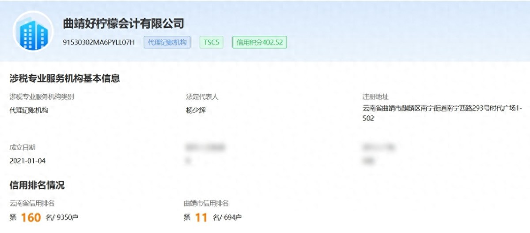530x233 pixels.
Task: Select credit code 91530302MA6PYLL07H
Action: (x=99, y=43)
